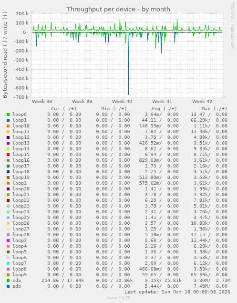
Task: Click the sda average write value '25.81k'
Action: click(x=173, y=281)
